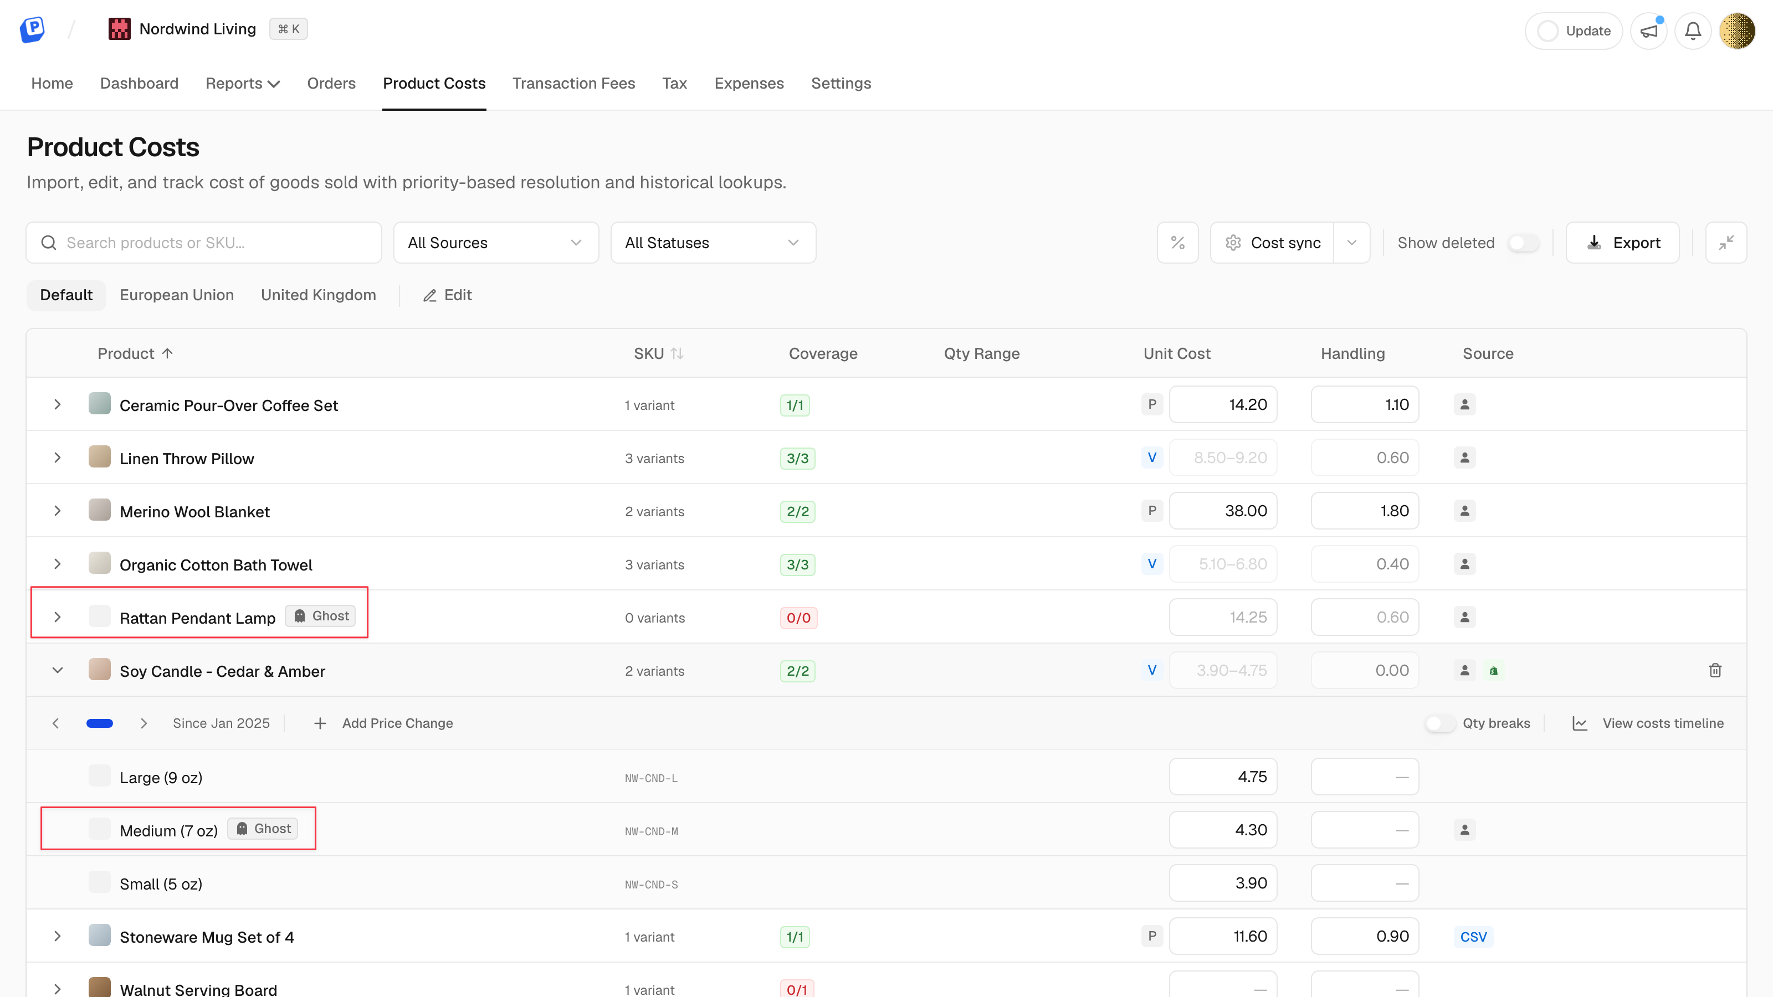Open the notifications bell
This screenshot has height=997, width=1773.
1693,31
